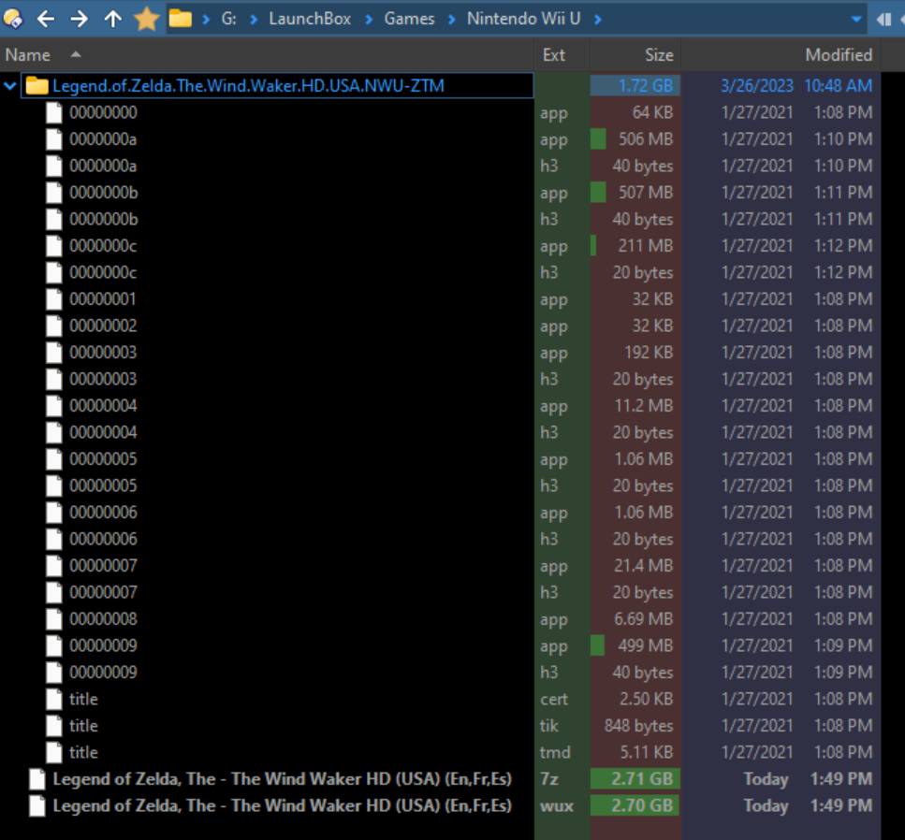
Task: Expand chevron after Games in breadcrumb
Action: [452, 19]
